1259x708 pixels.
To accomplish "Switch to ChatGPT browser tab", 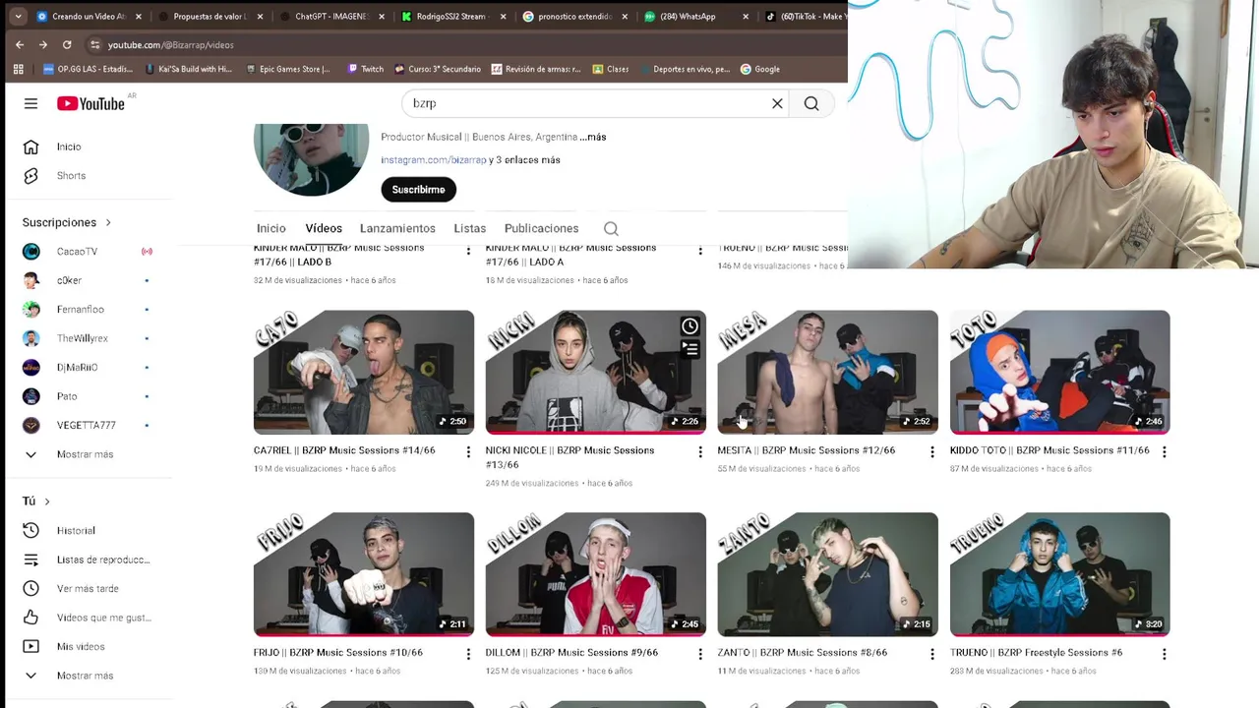I will point(331,17).
